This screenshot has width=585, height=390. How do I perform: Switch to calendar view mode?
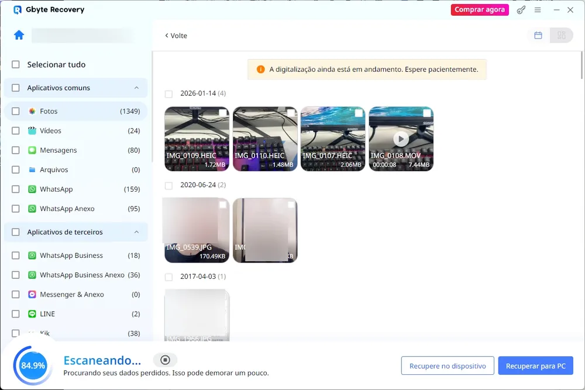coord(538,35)
